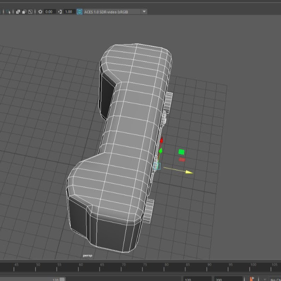Click the persp camera label

(x=88, y=256)
